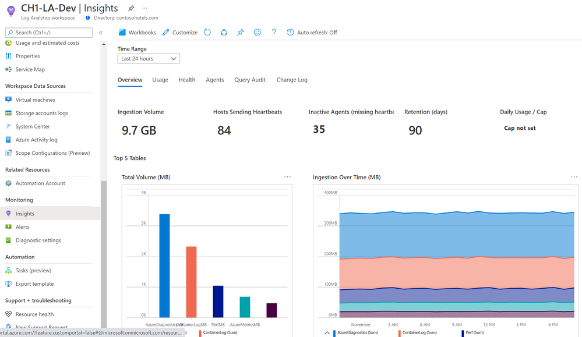The height and width of the screenshot is (337, 582).
Task: Switch to the Usage tab
Action: (160, 80)
